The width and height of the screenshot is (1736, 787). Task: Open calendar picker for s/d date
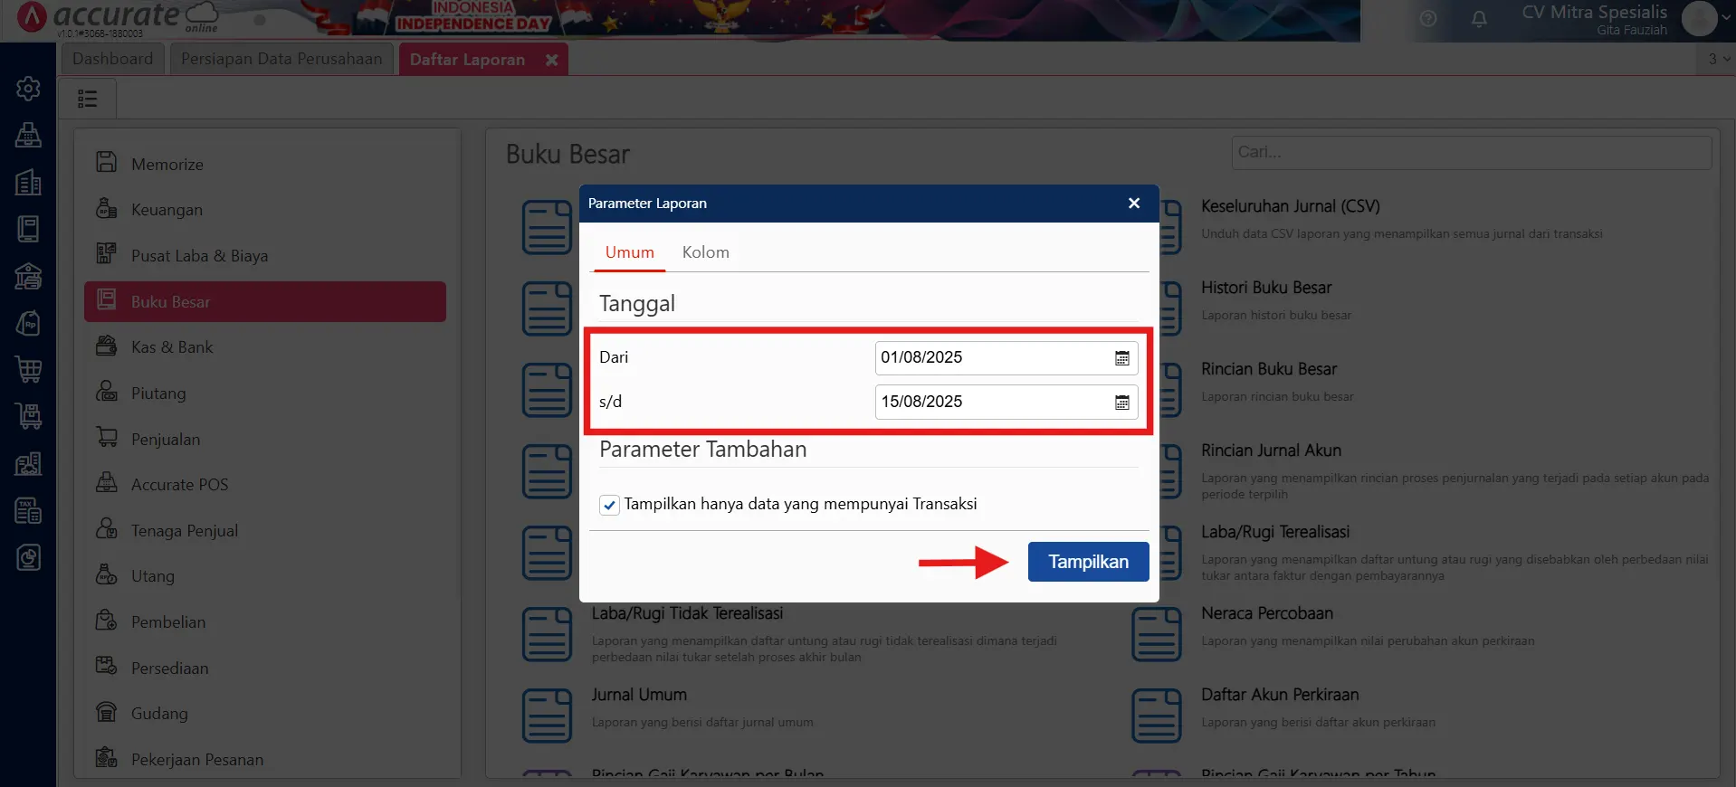[1121, 403]
